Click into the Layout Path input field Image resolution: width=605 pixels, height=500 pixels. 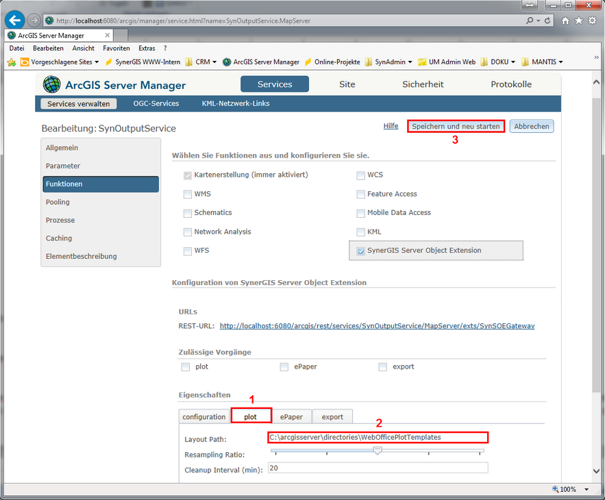click(378, 437)
